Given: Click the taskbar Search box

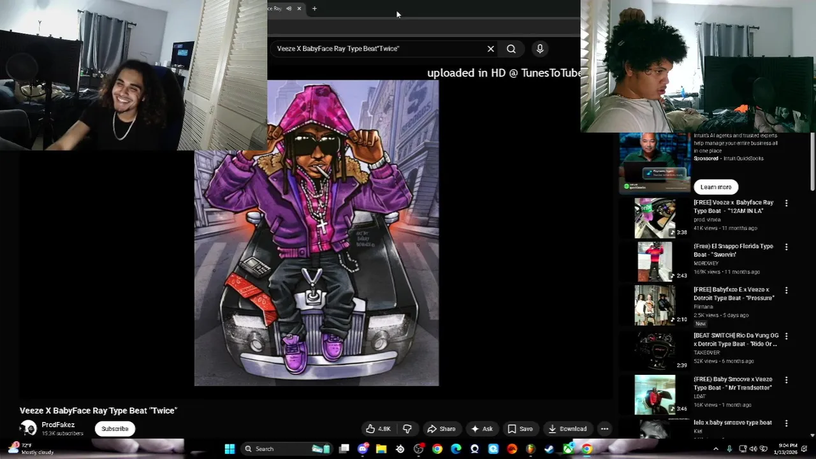Looking at the screenshot, I should (x=286, y=449).
